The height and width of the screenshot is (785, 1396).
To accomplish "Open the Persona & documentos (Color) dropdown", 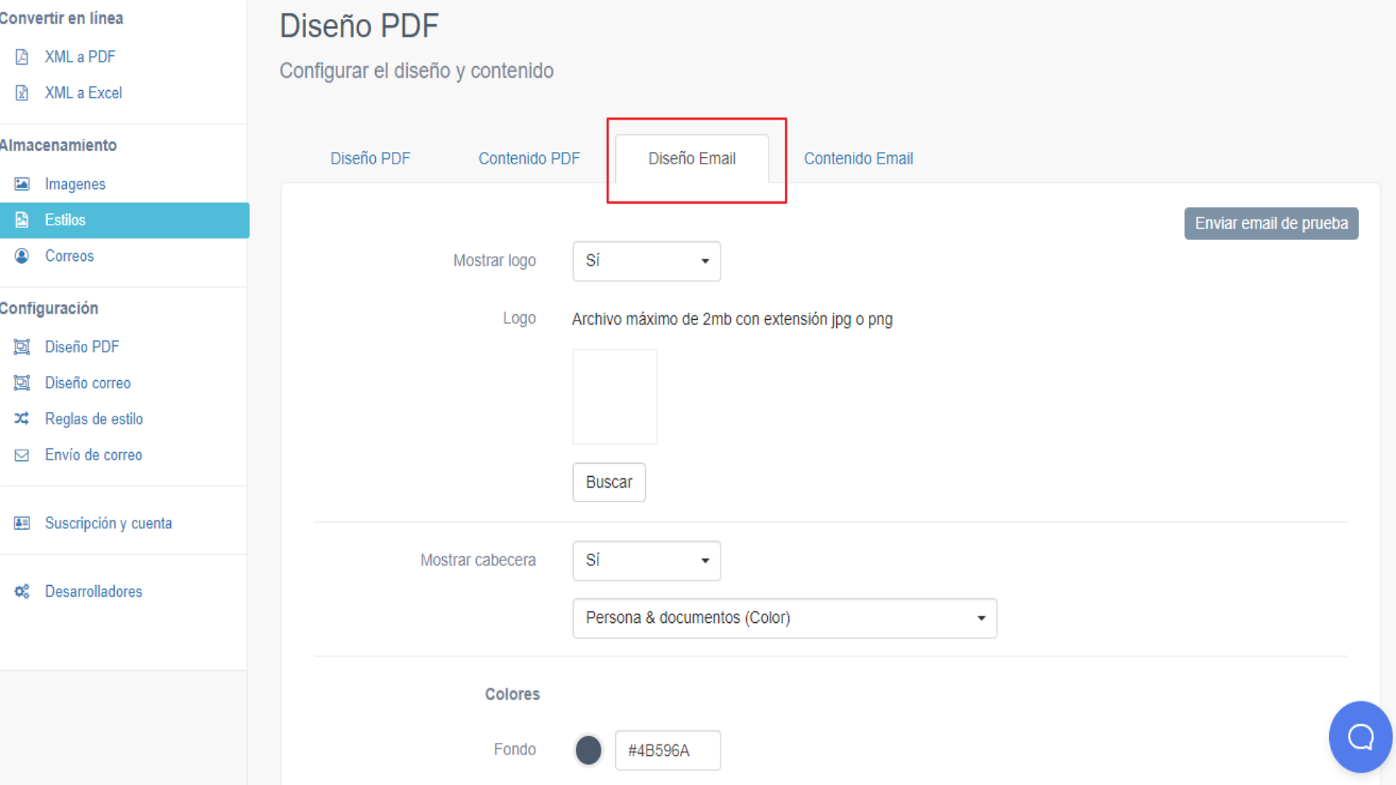I will pyautogui.click(x=785, y=619).
